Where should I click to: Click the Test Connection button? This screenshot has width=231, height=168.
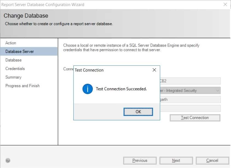coord(195,118)
